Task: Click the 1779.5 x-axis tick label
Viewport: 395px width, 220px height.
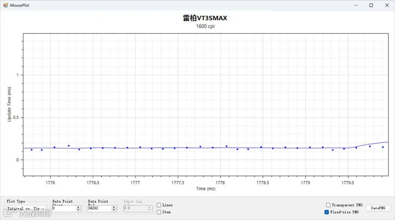Action: pos(348,183)
